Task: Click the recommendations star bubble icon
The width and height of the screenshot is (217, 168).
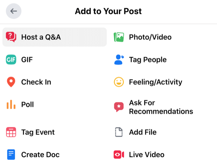Action: click(119, 107)
